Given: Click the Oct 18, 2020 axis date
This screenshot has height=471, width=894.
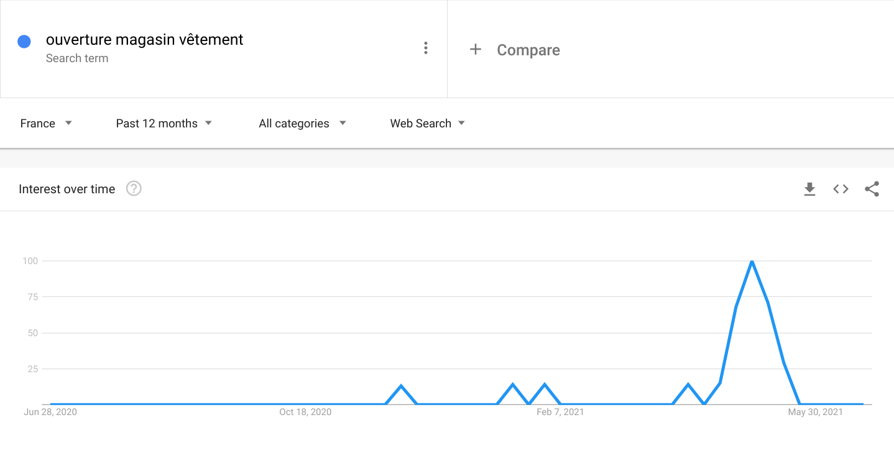Looking at the screenshot, I should (305, 412).
